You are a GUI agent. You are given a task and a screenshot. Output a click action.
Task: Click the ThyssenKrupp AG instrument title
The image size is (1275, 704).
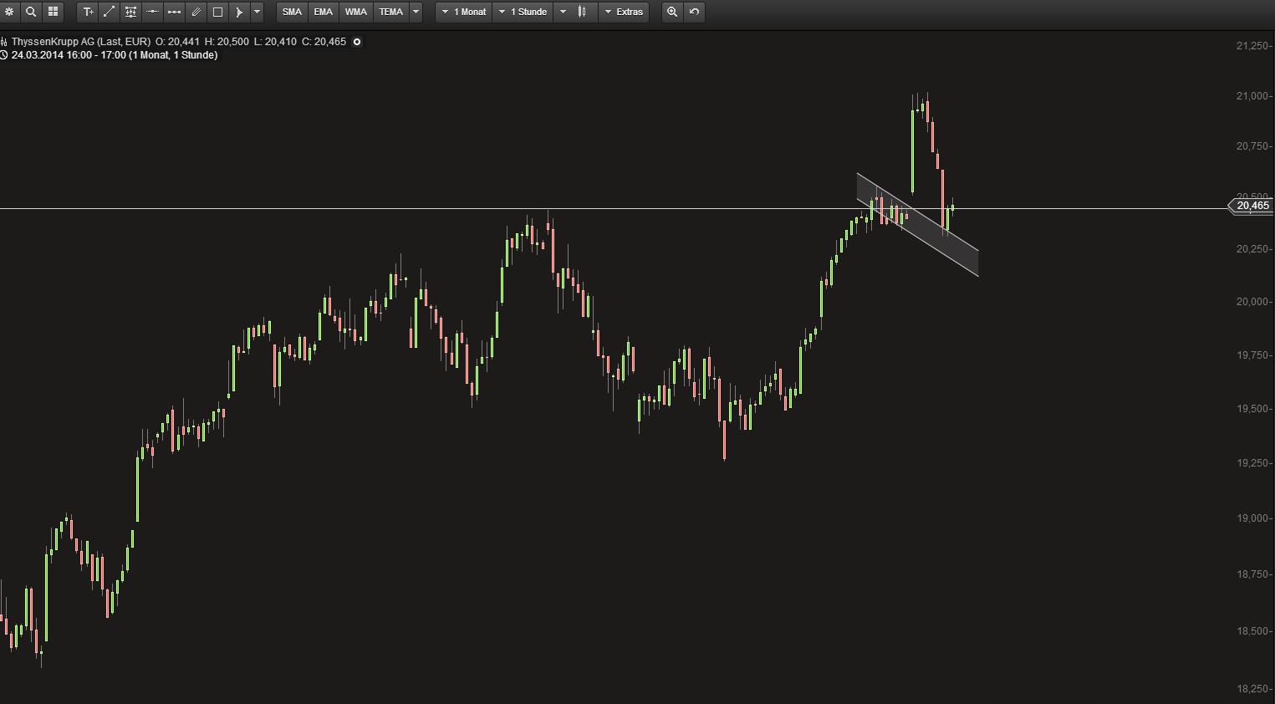(x=81, y=42)
